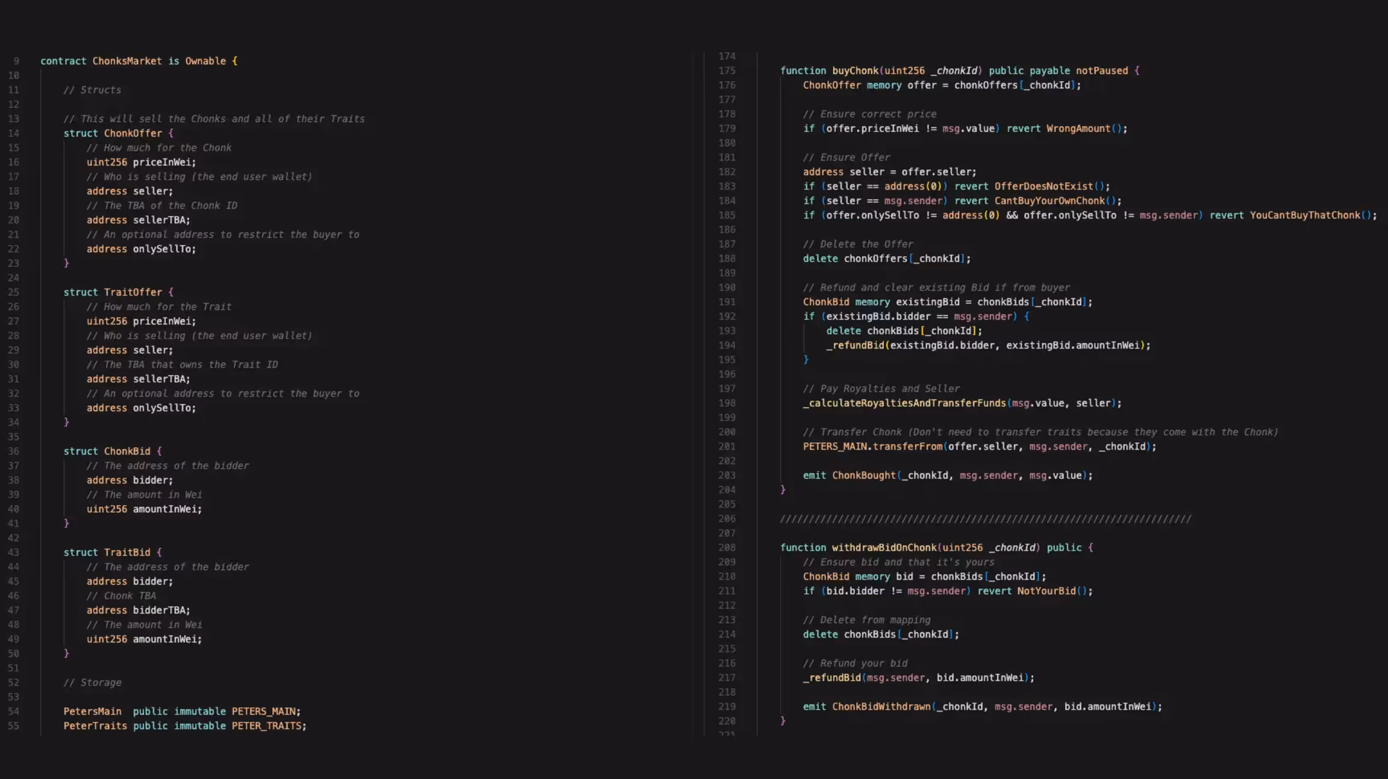Click line number 208 in right gutter

[727, 547]
